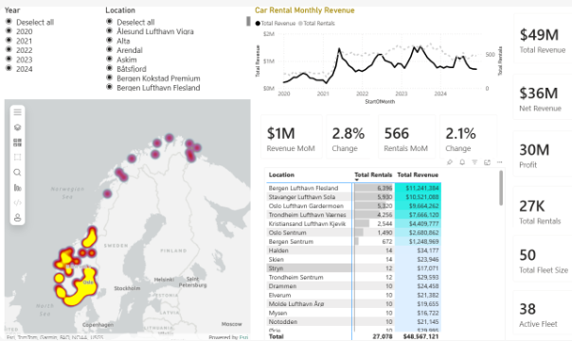The image size is (572, 341).
Task: Select the Halden table row
Action: tap(354, 250)
